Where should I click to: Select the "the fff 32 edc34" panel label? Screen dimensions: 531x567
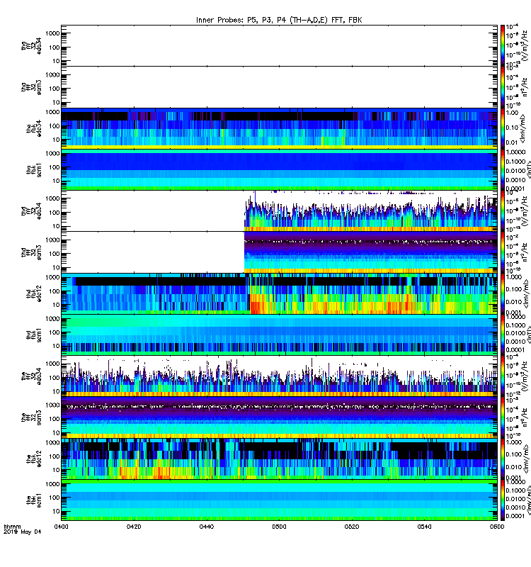[31, 376]
